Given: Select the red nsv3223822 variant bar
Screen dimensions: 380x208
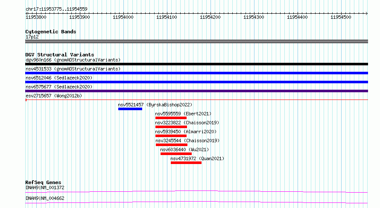Looking at the screenshot, I should (171, 127).
